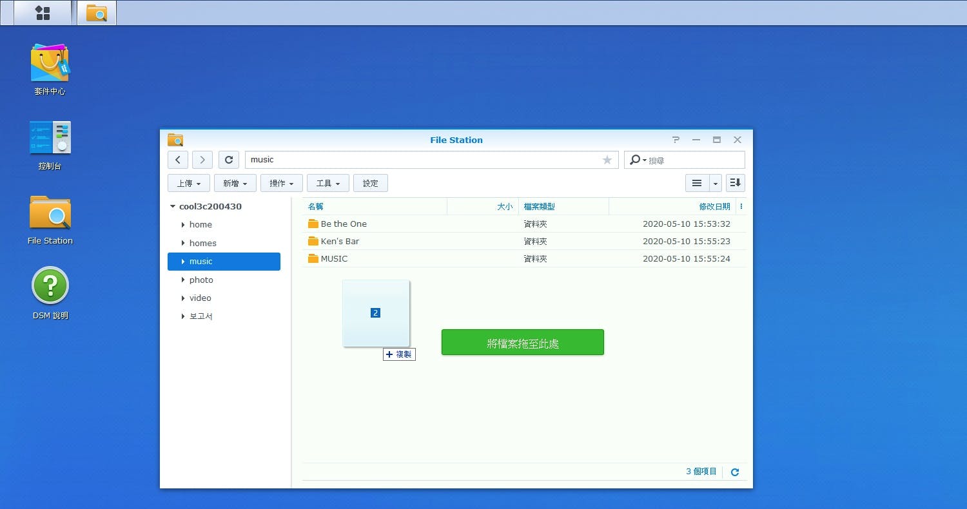967x509 pixels.
Task: Open the view mode dropdown arrow
Action: (x=716, y=184)
